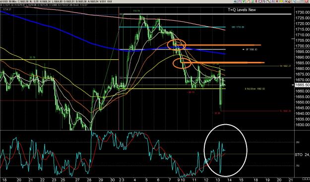
Task: Click the STO stochastic value label
Action: (302, 155)
